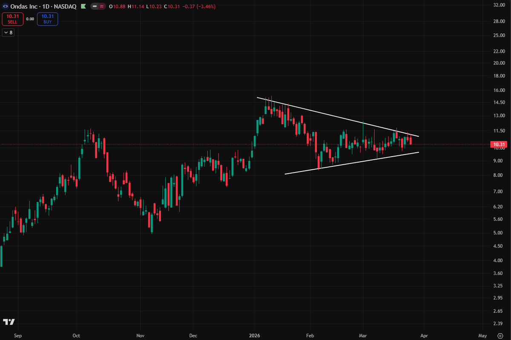Click the 14.50 price axis label

tap(499, 103)
